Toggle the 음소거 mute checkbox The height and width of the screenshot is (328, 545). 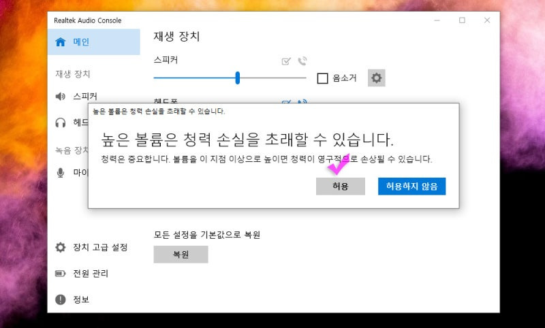point(322,78)
